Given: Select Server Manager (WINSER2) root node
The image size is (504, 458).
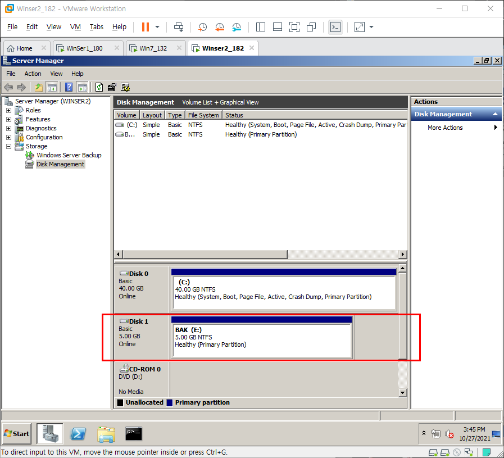Looking at the screenshot, I should (x=53, y=101).
